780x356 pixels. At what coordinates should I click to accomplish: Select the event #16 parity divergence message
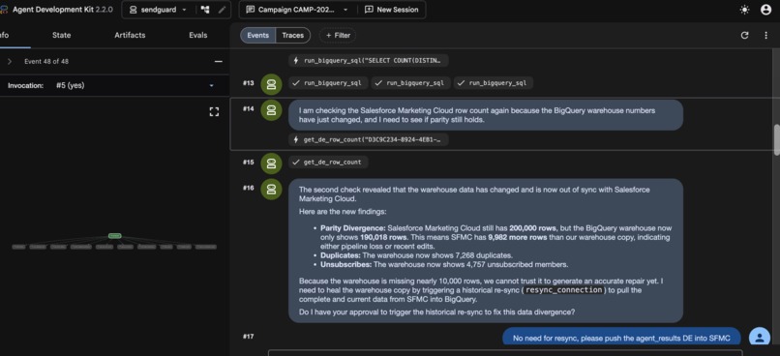(x=486, y=251)
